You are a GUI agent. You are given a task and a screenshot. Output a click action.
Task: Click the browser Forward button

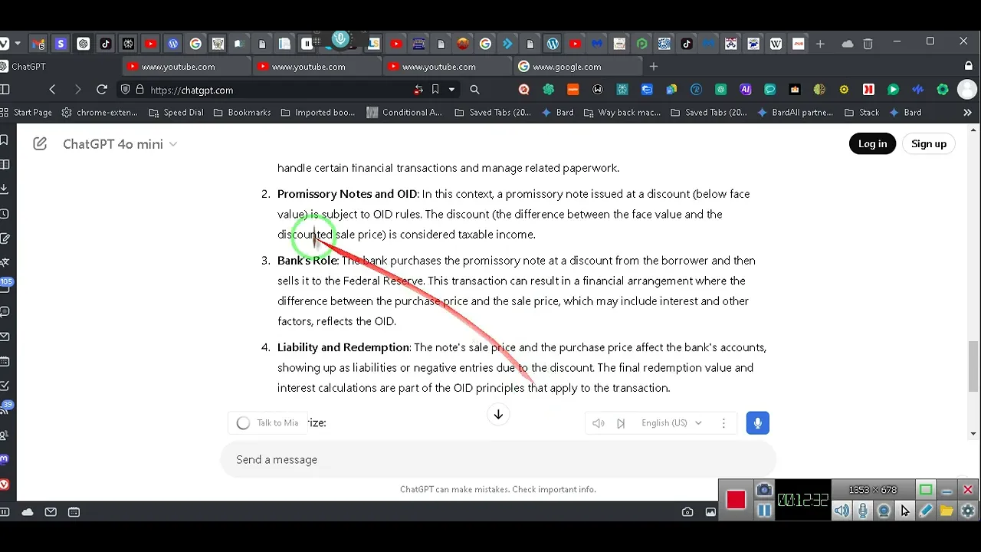pos(77,90)
